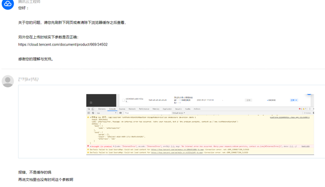Switch to Audits tab in embedded DevTools
This screenshot has width=325, height=187.
[188, 109]
